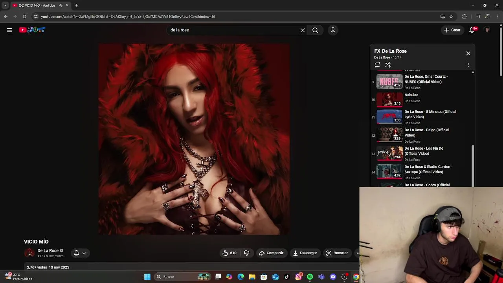Open Chrome media controls icon
This screenshot has height=283, width=503.
pyautogui.click(x=478, y=17)
